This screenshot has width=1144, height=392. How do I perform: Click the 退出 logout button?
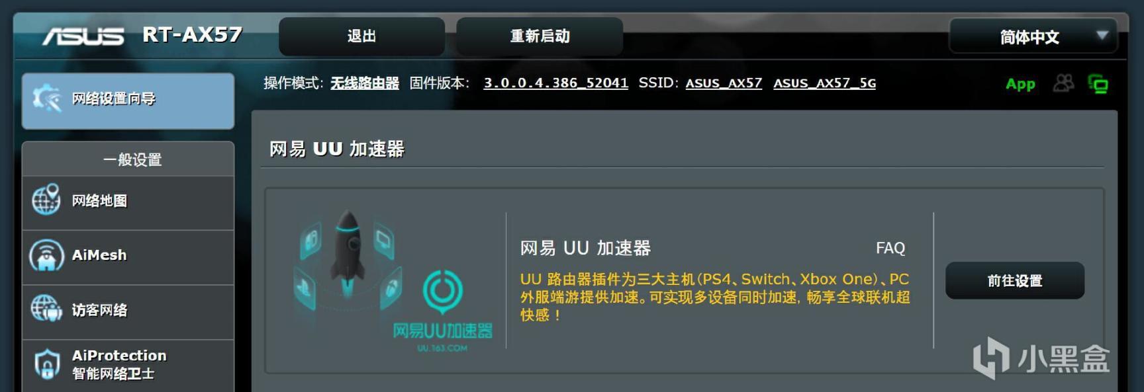coord(361,36)
